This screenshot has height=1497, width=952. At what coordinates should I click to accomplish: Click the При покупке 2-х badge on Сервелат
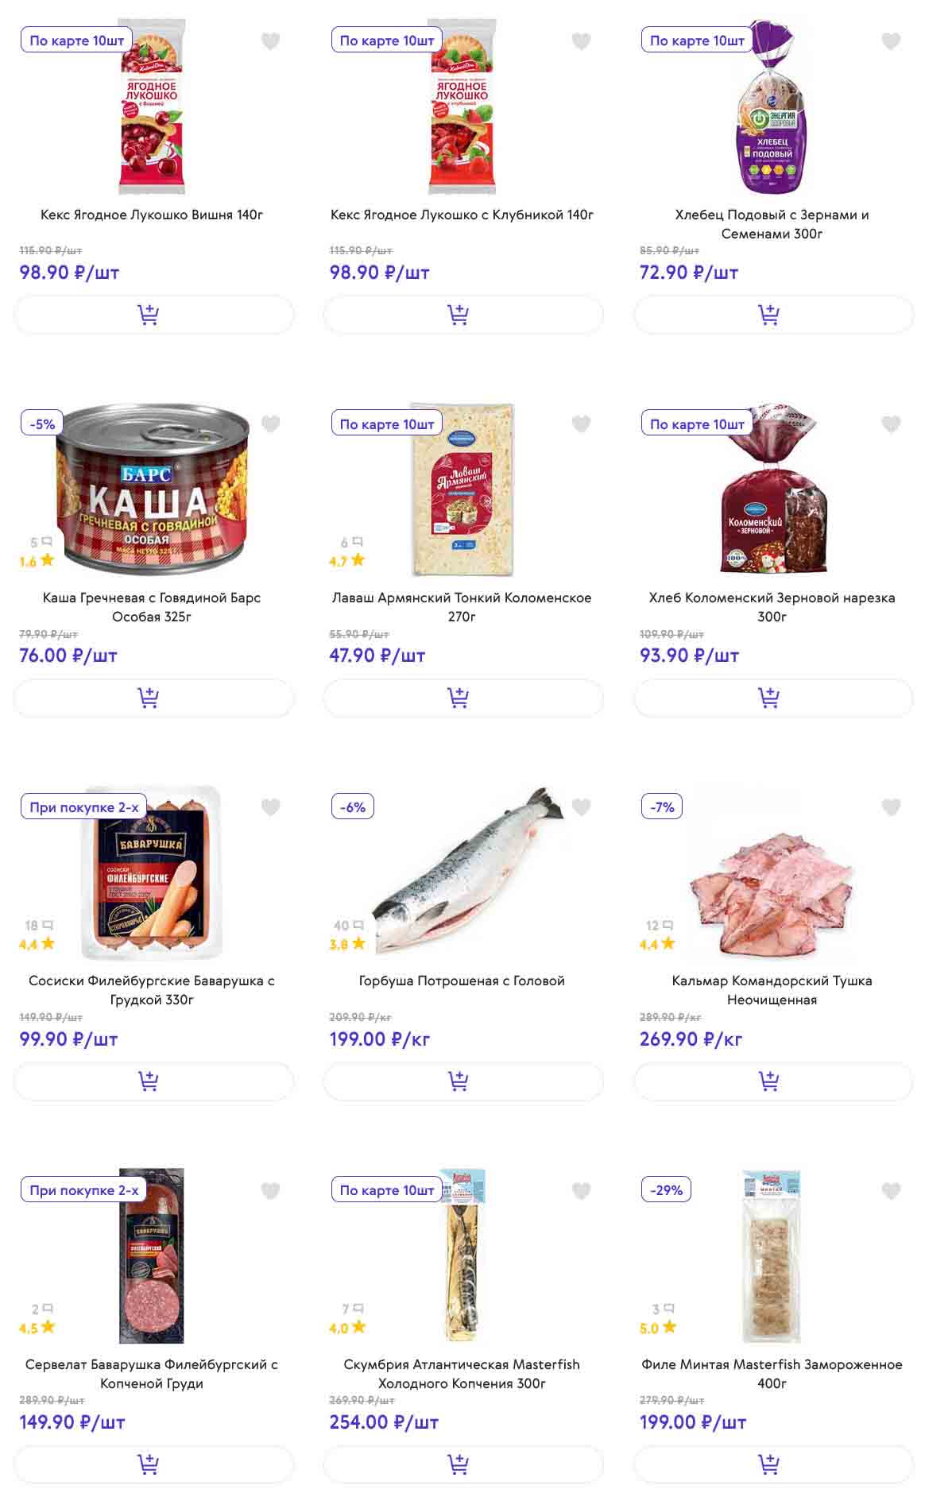(x=84, y=1189)
